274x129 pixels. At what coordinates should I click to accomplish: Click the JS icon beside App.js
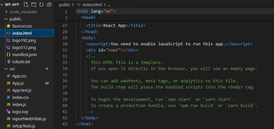tap(8, 83)
